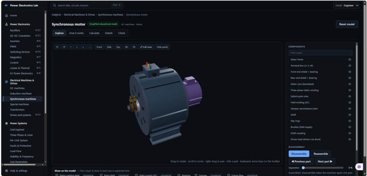This screenshot has height=176, width=367.
Task: Switch to the 3D view button
Action: 127,47
